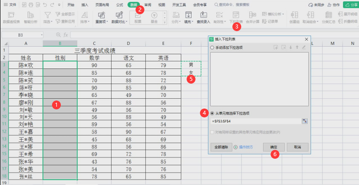Click the 筛选 filter funnel icon
This screenshot has height=185, width=359.
[48, 15]
